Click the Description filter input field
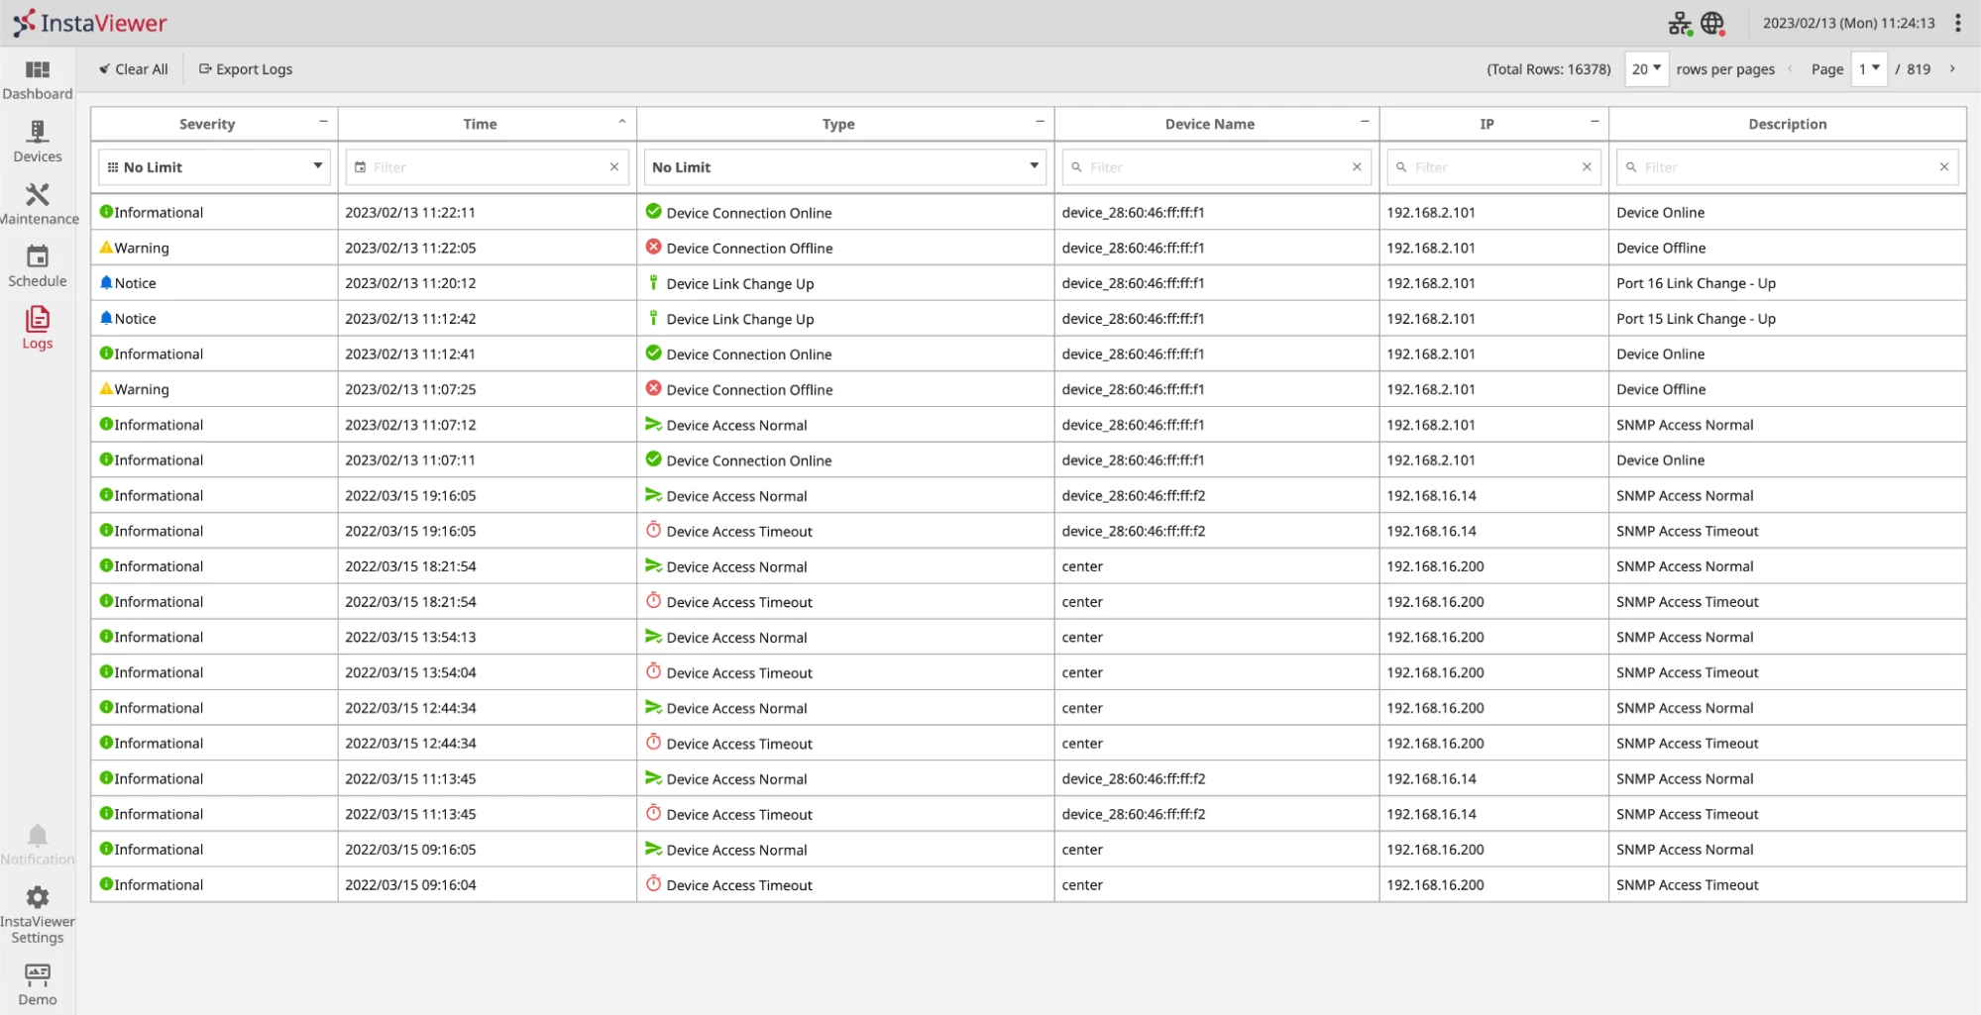The width and height of the screenshot is (1981, 1015). click(x=1787, y=167)
